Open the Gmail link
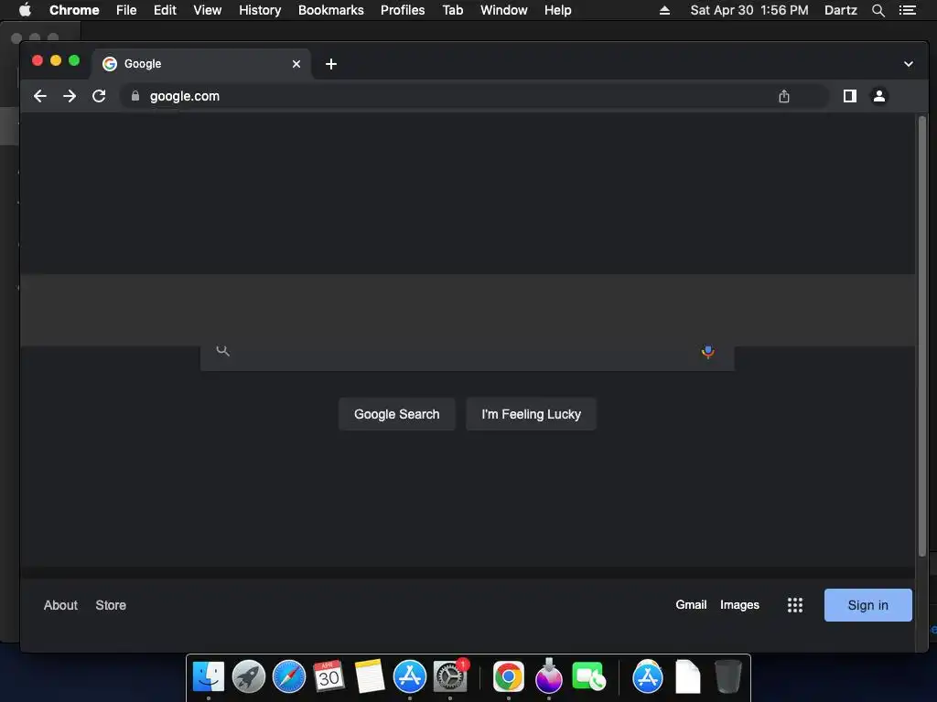 (691, 605)
